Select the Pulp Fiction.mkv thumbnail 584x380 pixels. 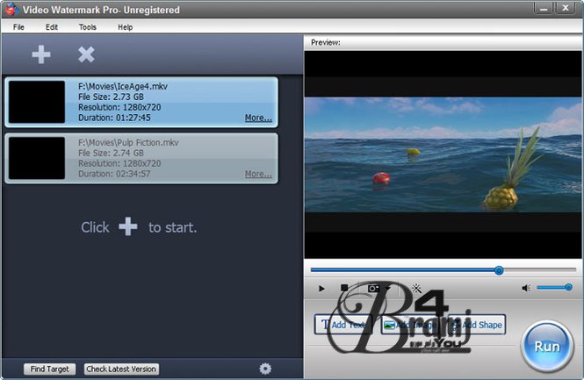click(37, 158)
